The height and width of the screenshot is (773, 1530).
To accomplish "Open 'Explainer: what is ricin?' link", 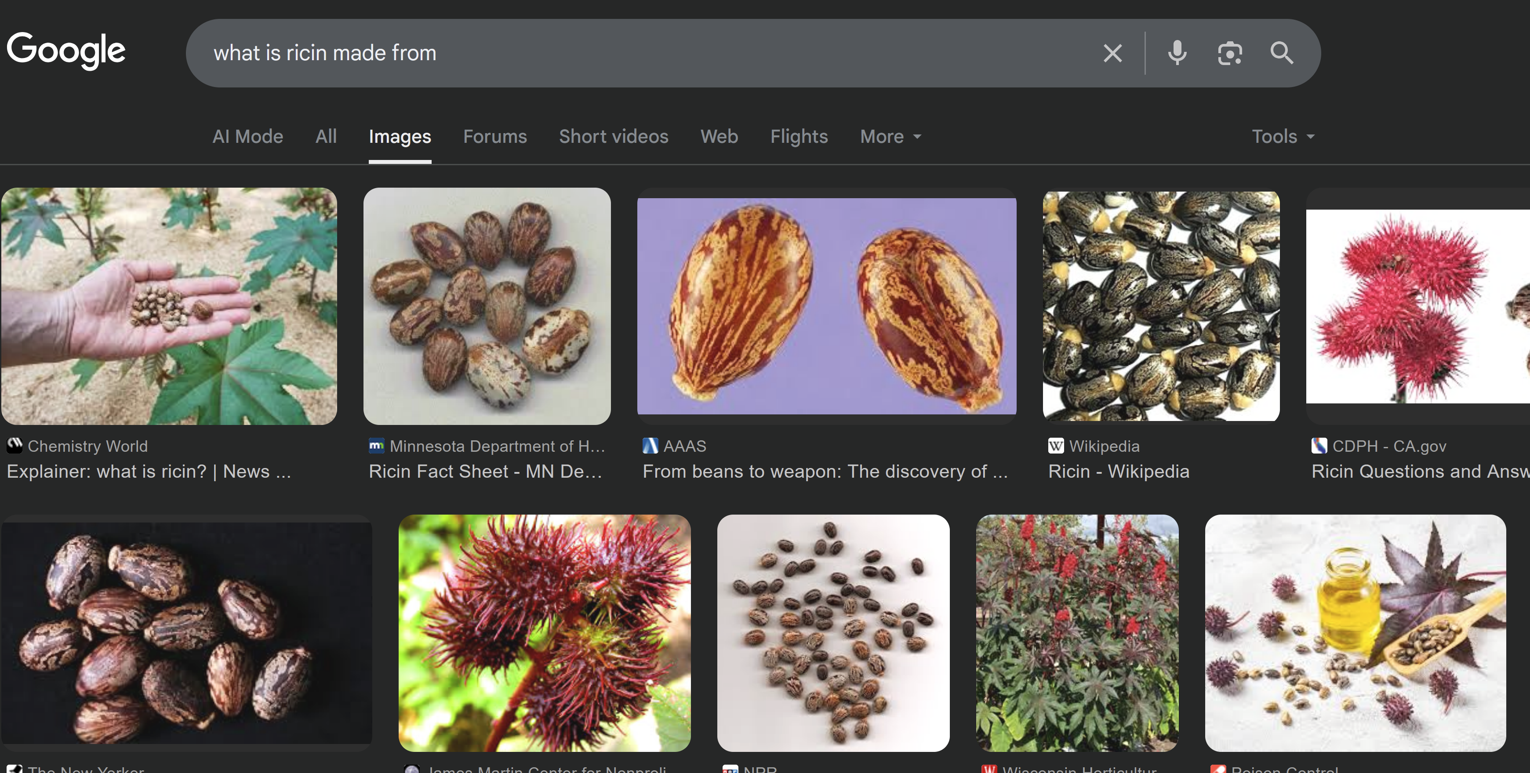I will tap(149, 472).
